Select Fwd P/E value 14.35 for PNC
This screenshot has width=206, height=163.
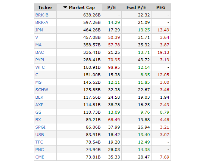(x=144, y=150)
